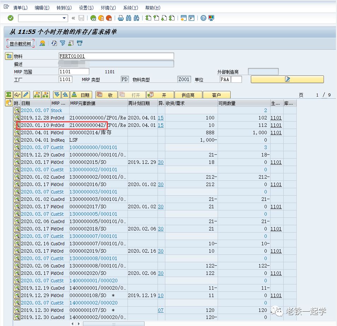
Task: Click the Customize Local Layout monitor icon
Action: point(211,18)
